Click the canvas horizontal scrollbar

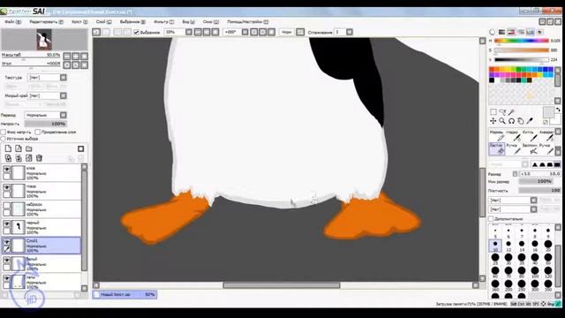pyautogui.click(x=282, y=285)
